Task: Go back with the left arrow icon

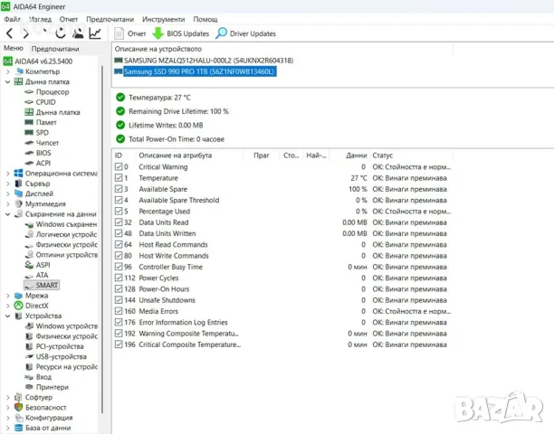Action: pos(10,33)
